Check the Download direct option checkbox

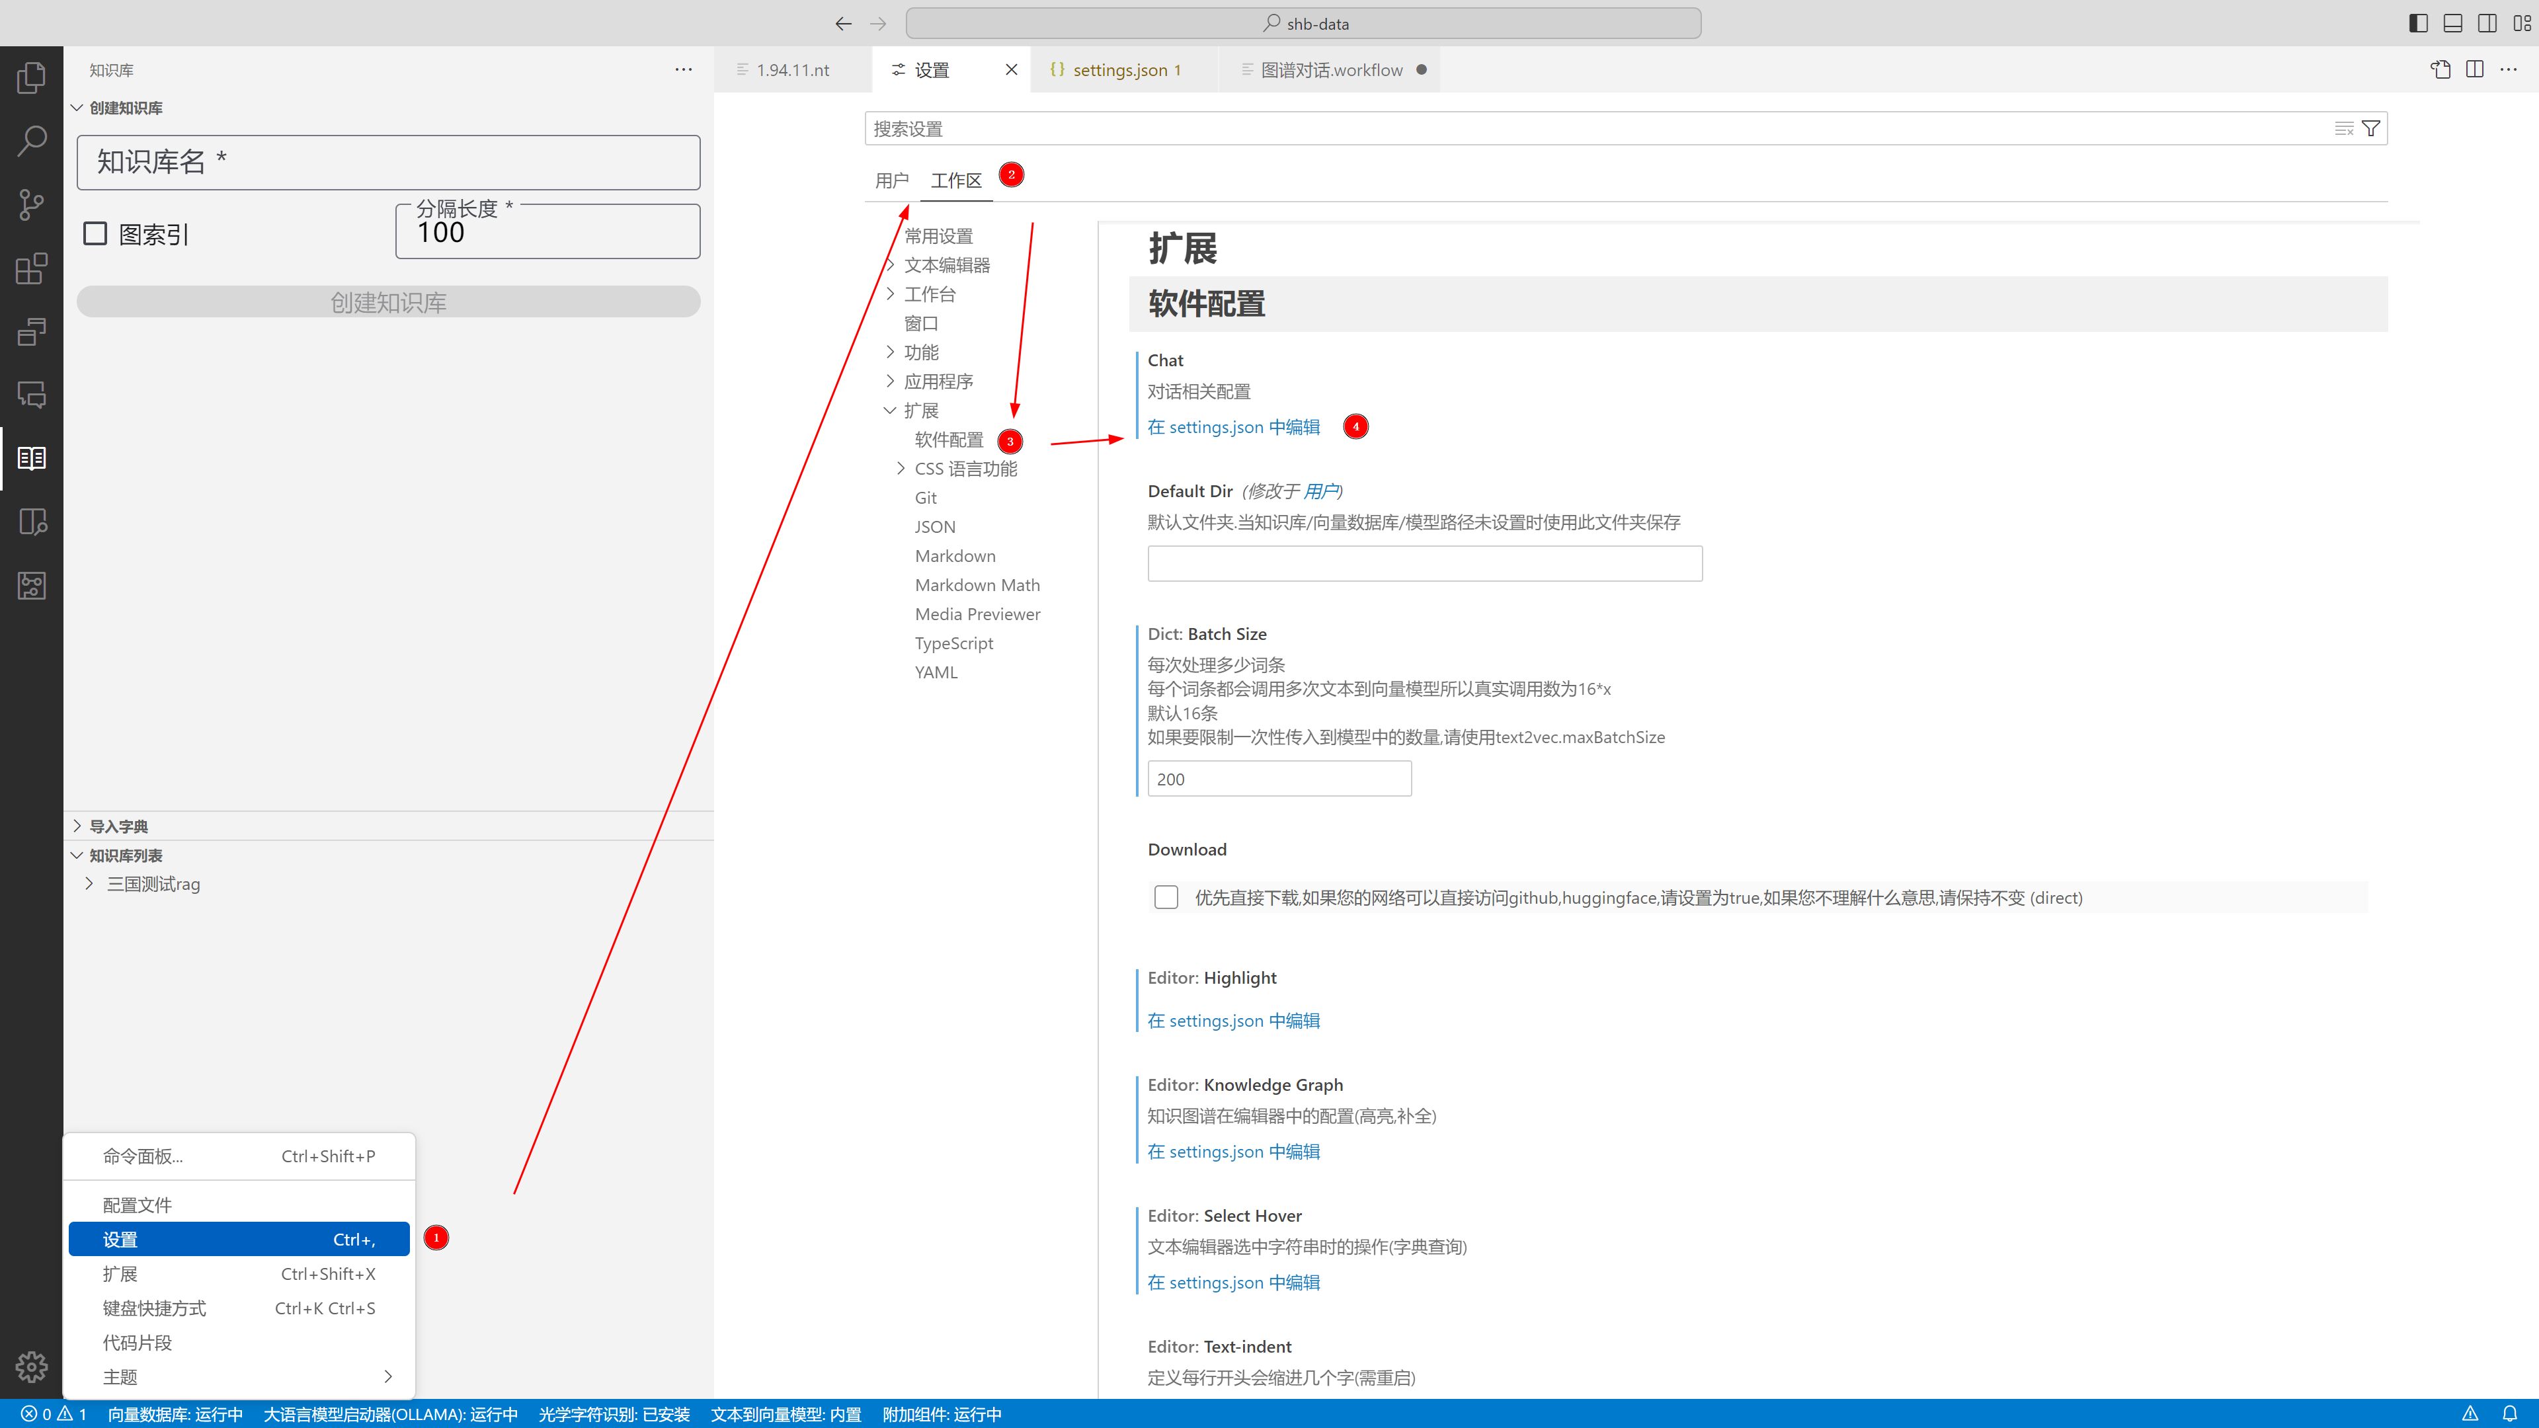coord(1166,897)
